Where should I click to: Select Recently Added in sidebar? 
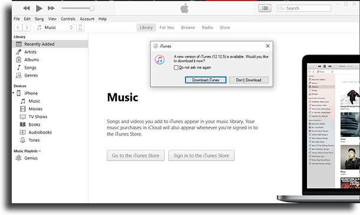[50, 44]
